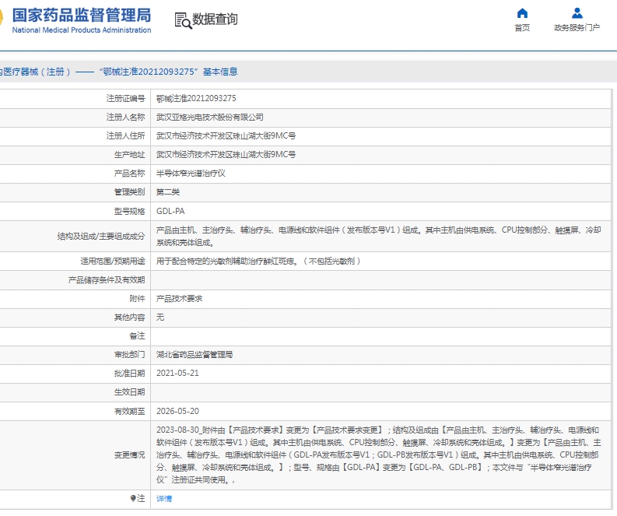Click the 备注 label

coord(137,335)
